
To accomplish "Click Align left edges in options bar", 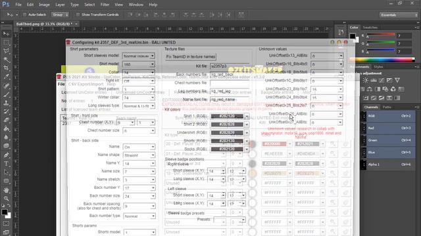I will [156, 14].
